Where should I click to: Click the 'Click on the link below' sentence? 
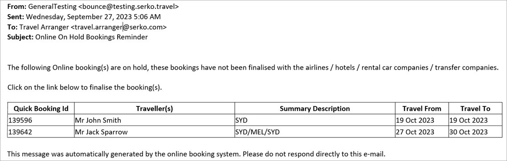[x=84, y=87]
